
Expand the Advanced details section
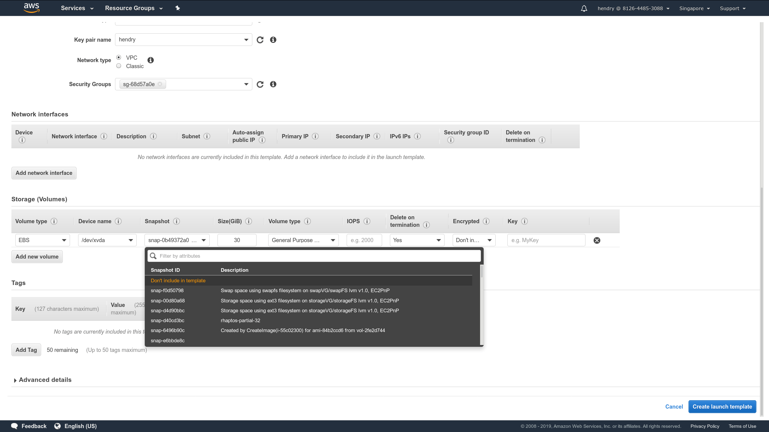coord(42,379)
